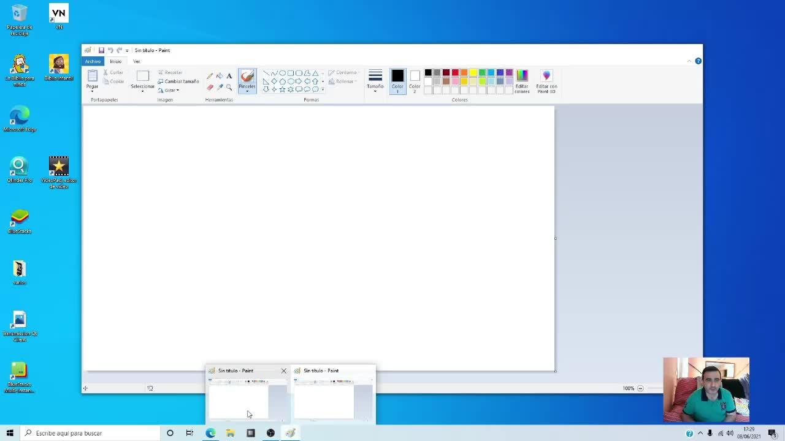Expand the shapes gallery list
Image resolution: width=785 pixels, height=441 pixels.
[x=323, y=89]
